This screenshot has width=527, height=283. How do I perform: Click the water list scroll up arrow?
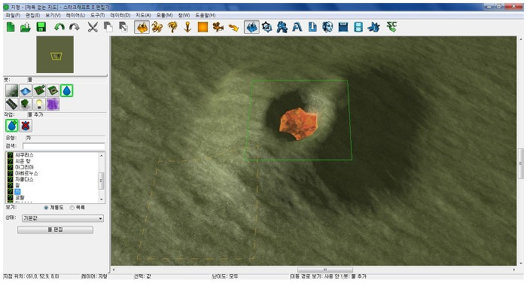(101, 155)
